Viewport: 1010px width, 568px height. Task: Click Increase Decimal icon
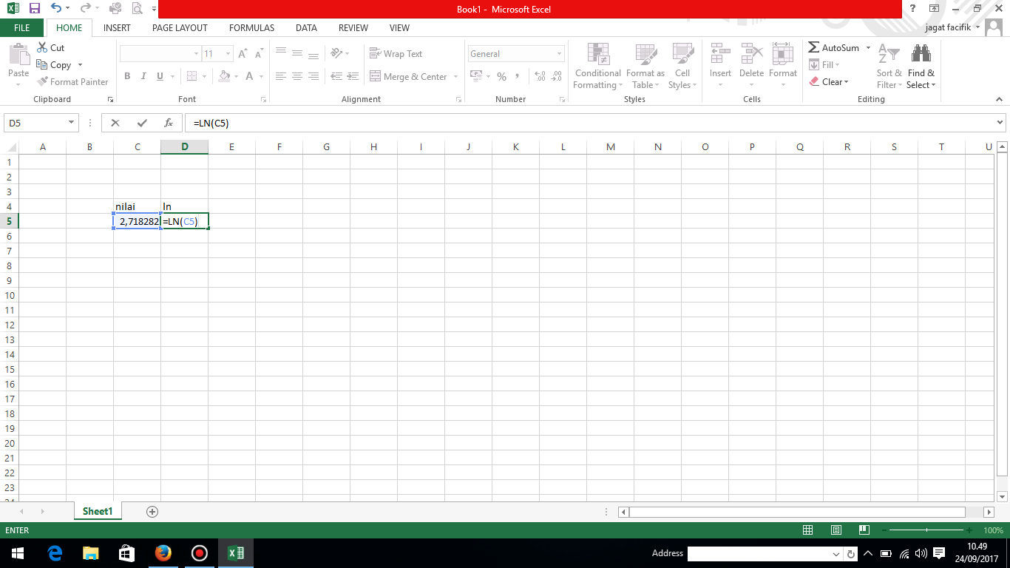tap(540, 76)
